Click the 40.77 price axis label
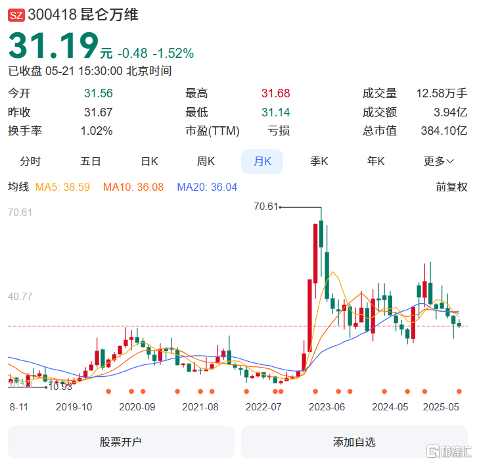 20,297
